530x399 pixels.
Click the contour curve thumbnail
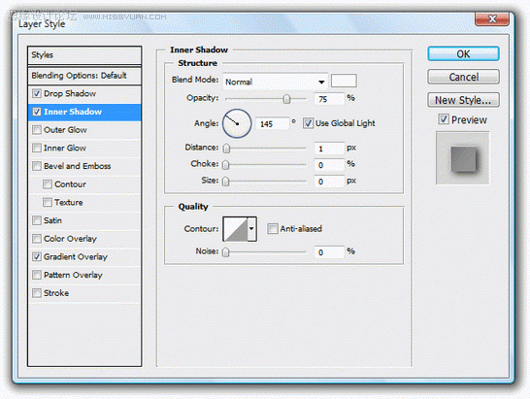pos(236,229)
